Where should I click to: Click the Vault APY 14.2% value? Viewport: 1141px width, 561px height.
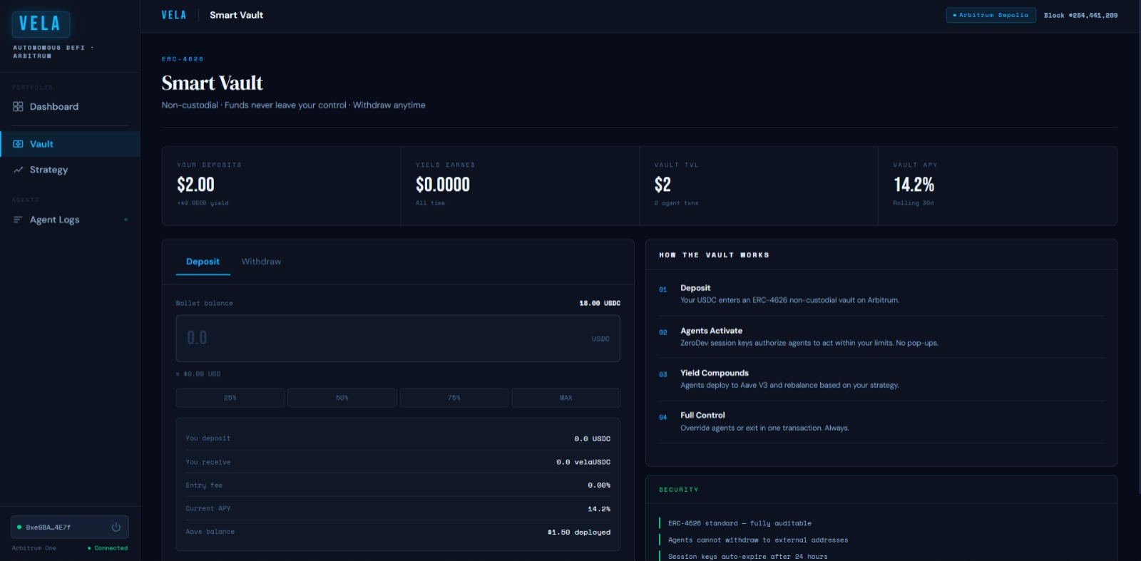pos(914,185)
